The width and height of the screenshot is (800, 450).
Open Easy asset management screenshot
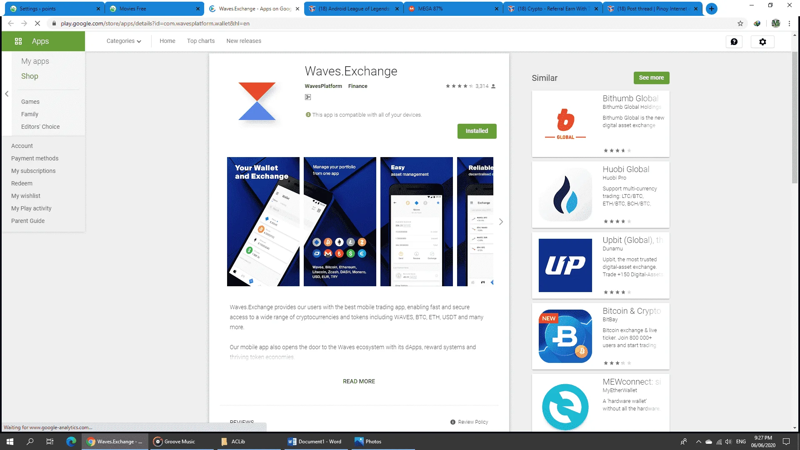pyautogui.click(x=417, y=222)
